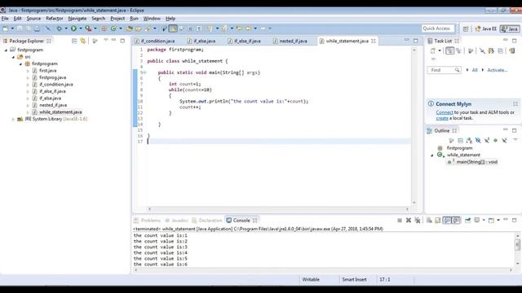Click the create local task link

[442, 118]
